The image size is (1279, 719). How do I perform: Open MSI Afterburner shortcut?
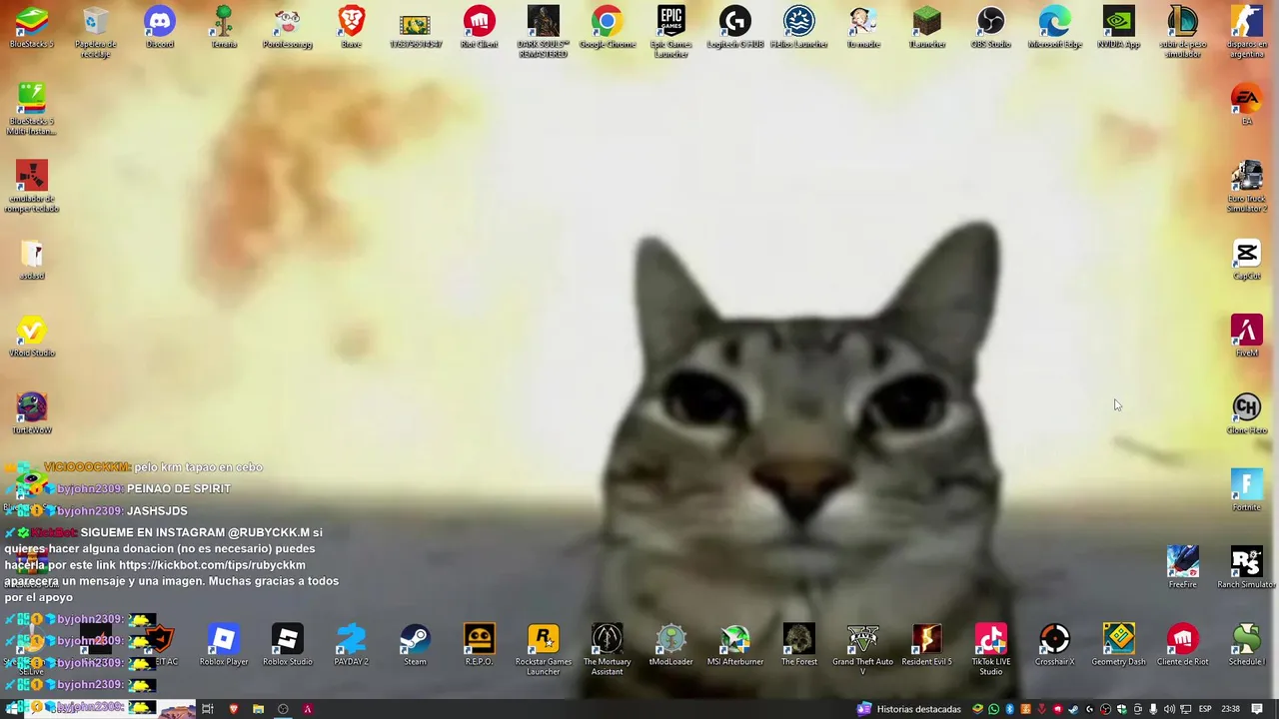[735, 645]
